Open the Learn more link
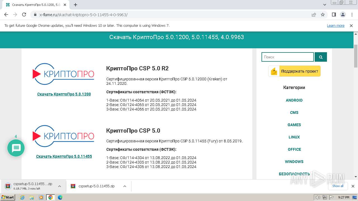Viewport: 358px width, 201px height. pos(336,26)
